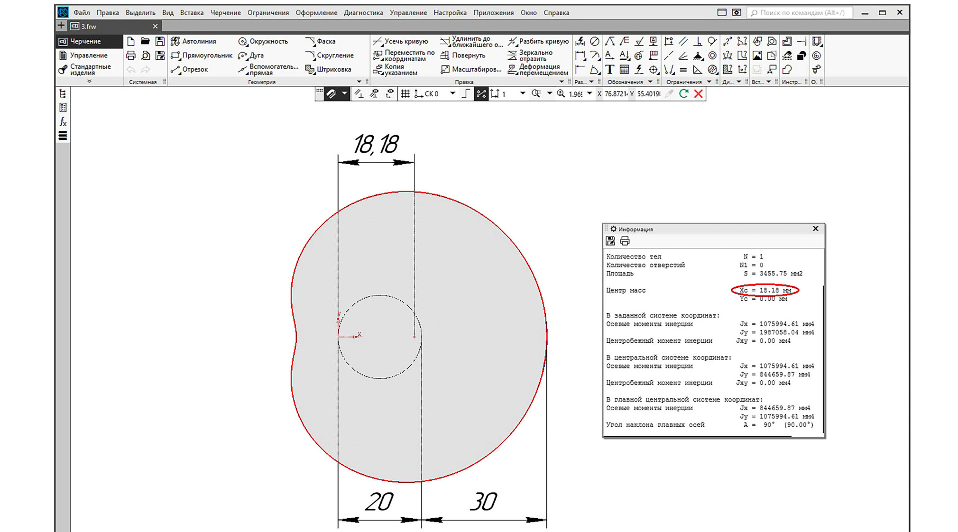
Task: Print info from Информация panel
Action: point(625,241)
